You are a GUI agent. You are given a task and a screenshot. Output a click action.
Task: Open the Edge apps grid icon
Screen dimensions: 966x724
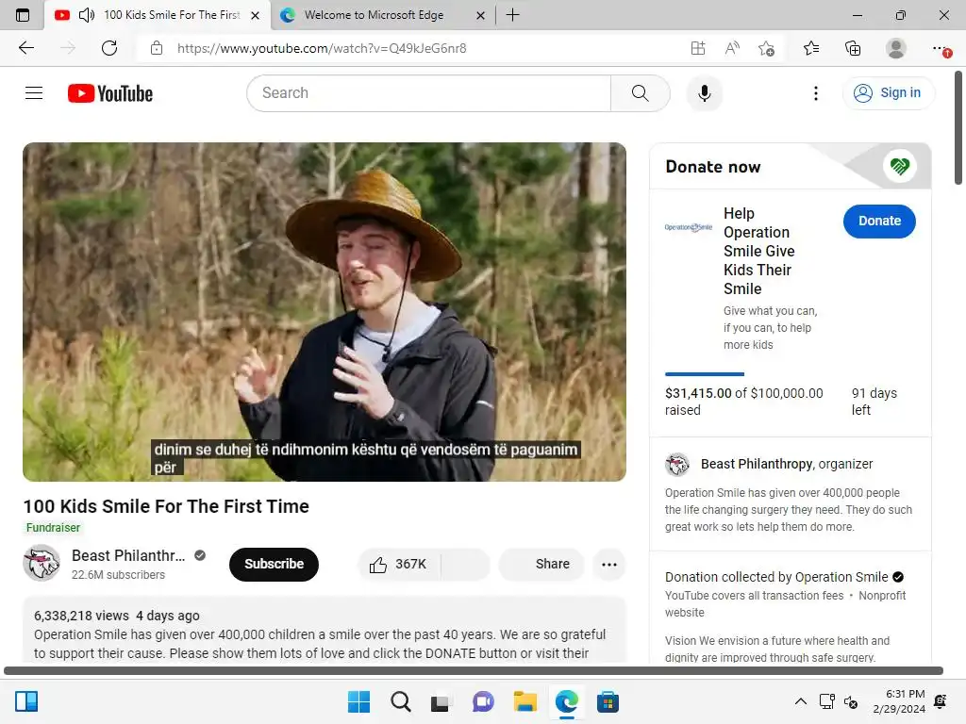pos(698,48)
